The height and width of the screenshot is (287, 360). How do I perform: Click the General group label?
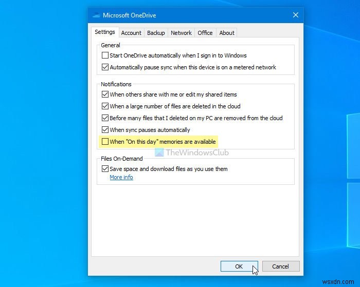[111, 45]
